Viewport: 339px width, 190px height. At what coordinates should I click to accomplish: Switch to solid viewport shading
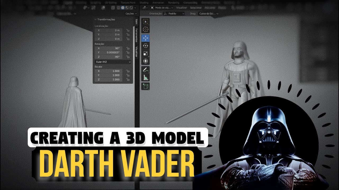[x=123, y=8]
